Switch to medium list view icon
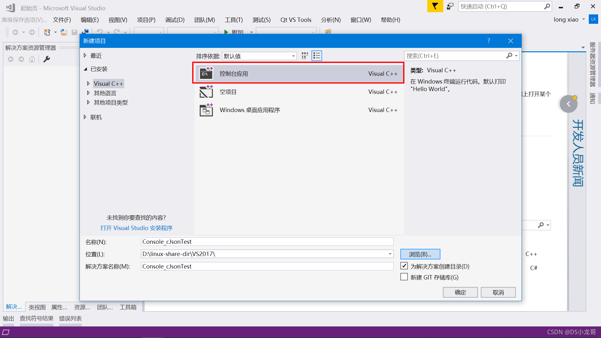 point(317,56)
